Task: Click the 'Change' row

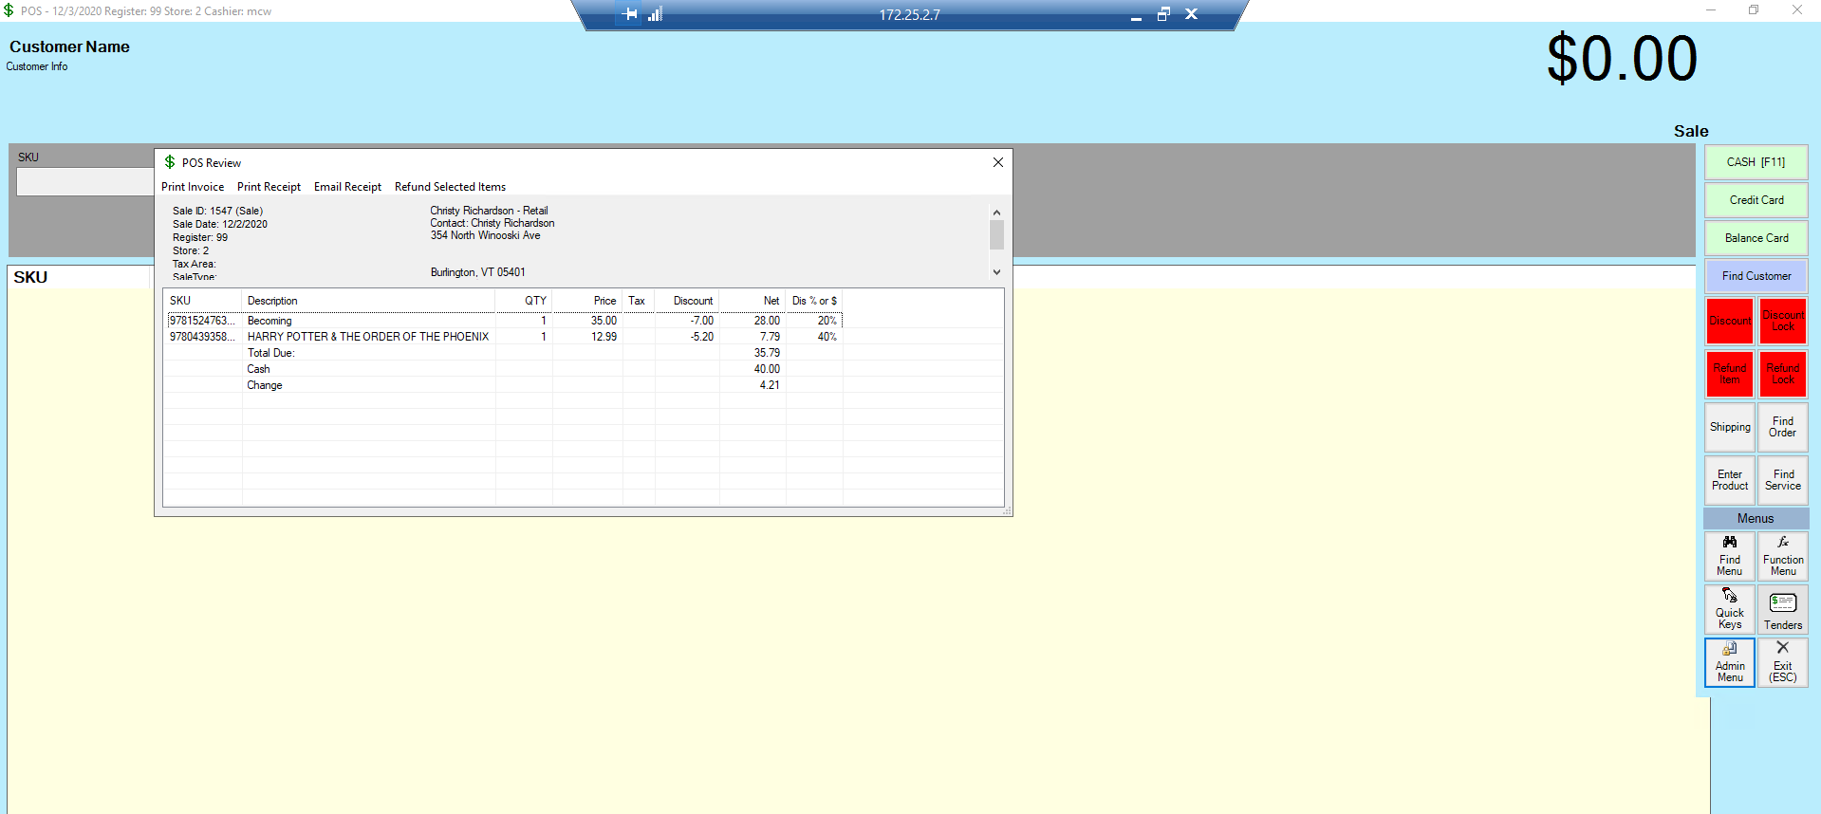Action: [x=504, y=385]
